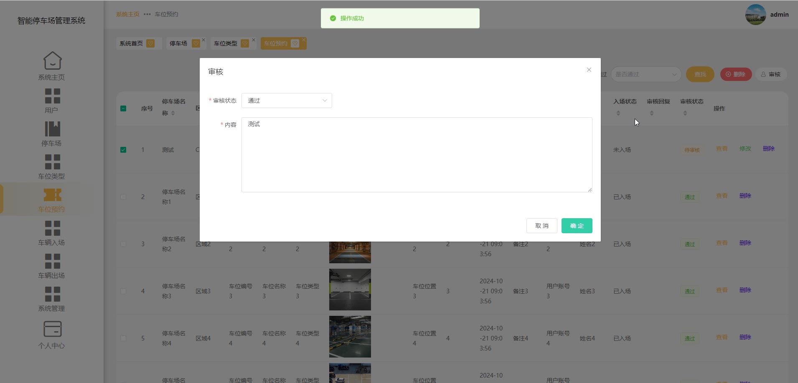Click 查看 for row 5
The width and height of the screenshot is (798, 383).
point(722,337)
